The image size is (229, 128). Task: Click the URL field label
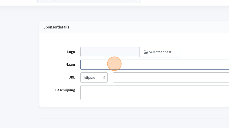(x=72, y=77)
